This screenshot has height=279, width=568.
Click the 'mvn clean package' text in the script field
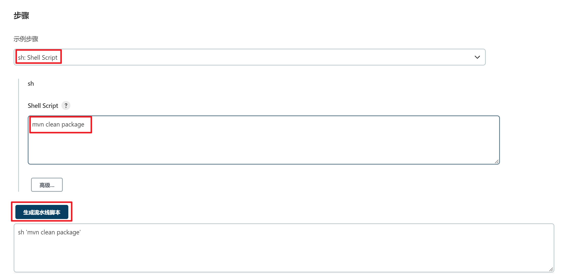click(x=58, y=125)
